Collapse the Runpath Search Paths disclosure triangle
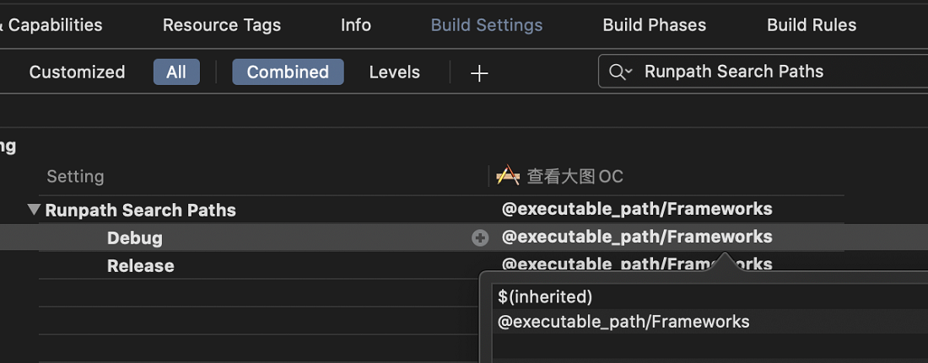This screenshot has height=363, width=928. 35,209
